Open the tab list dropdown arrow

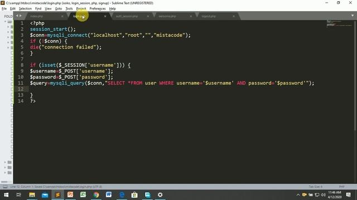click(x=353, y=16)
